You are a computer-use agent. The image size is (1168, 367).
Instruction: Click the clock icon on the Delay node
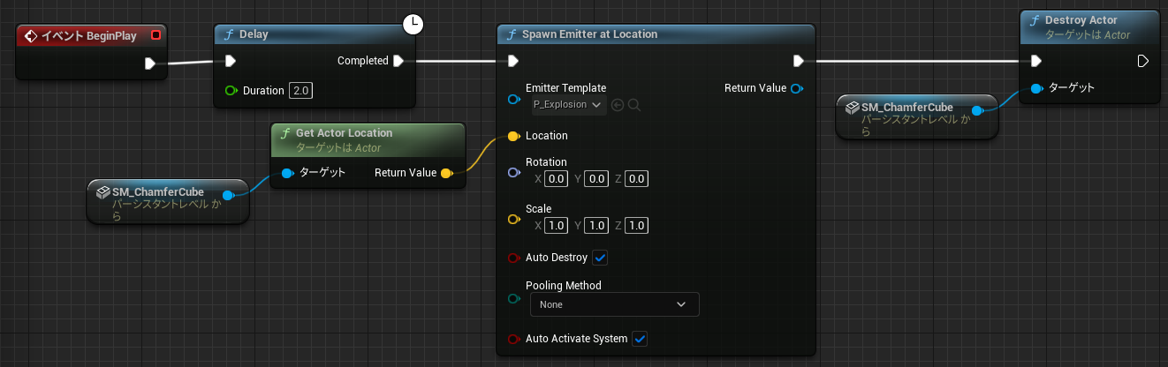[413, 26]
